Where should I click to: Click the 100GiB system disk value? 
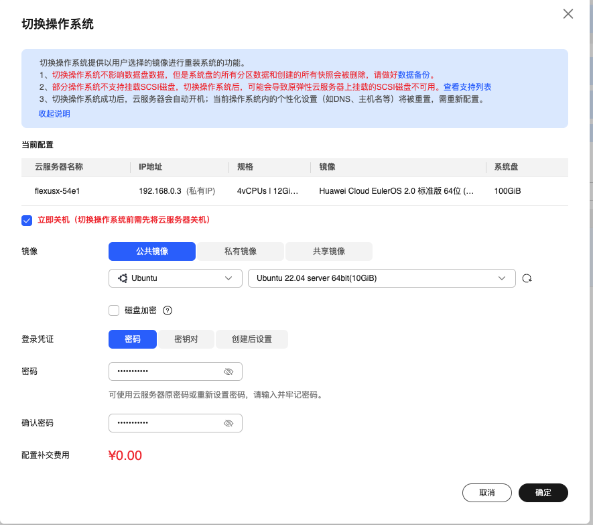(x=507, y=191)
